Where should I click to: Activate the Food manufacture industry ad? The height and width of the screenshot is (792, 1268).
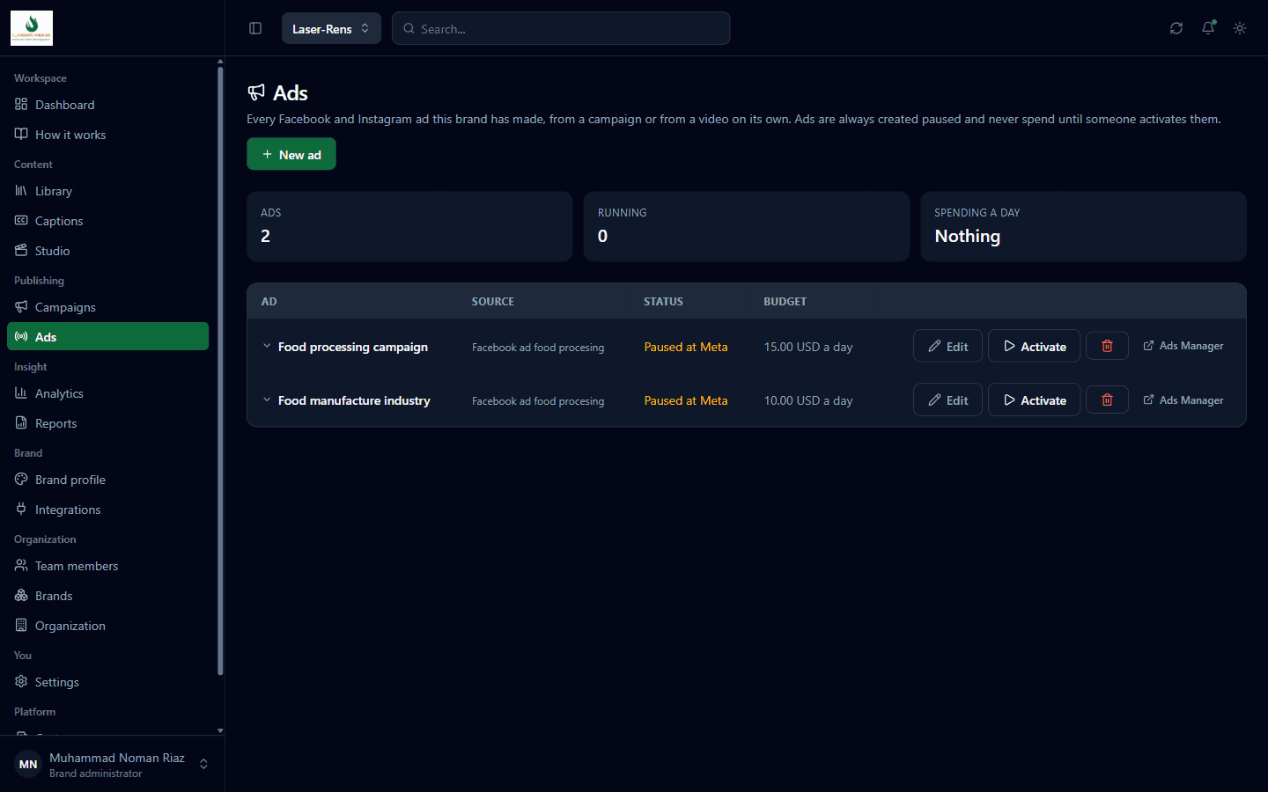point(1034,400)
